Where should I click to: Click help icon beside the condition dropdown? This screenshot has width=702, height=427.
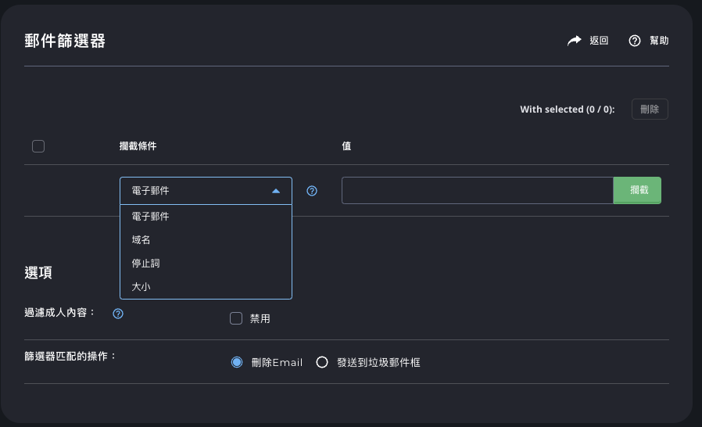coord(312,191)
